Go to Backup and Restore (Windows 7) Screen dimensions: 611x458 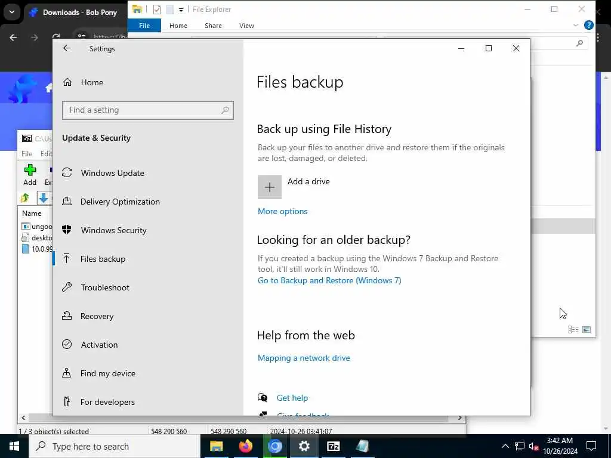pos(329,280)
